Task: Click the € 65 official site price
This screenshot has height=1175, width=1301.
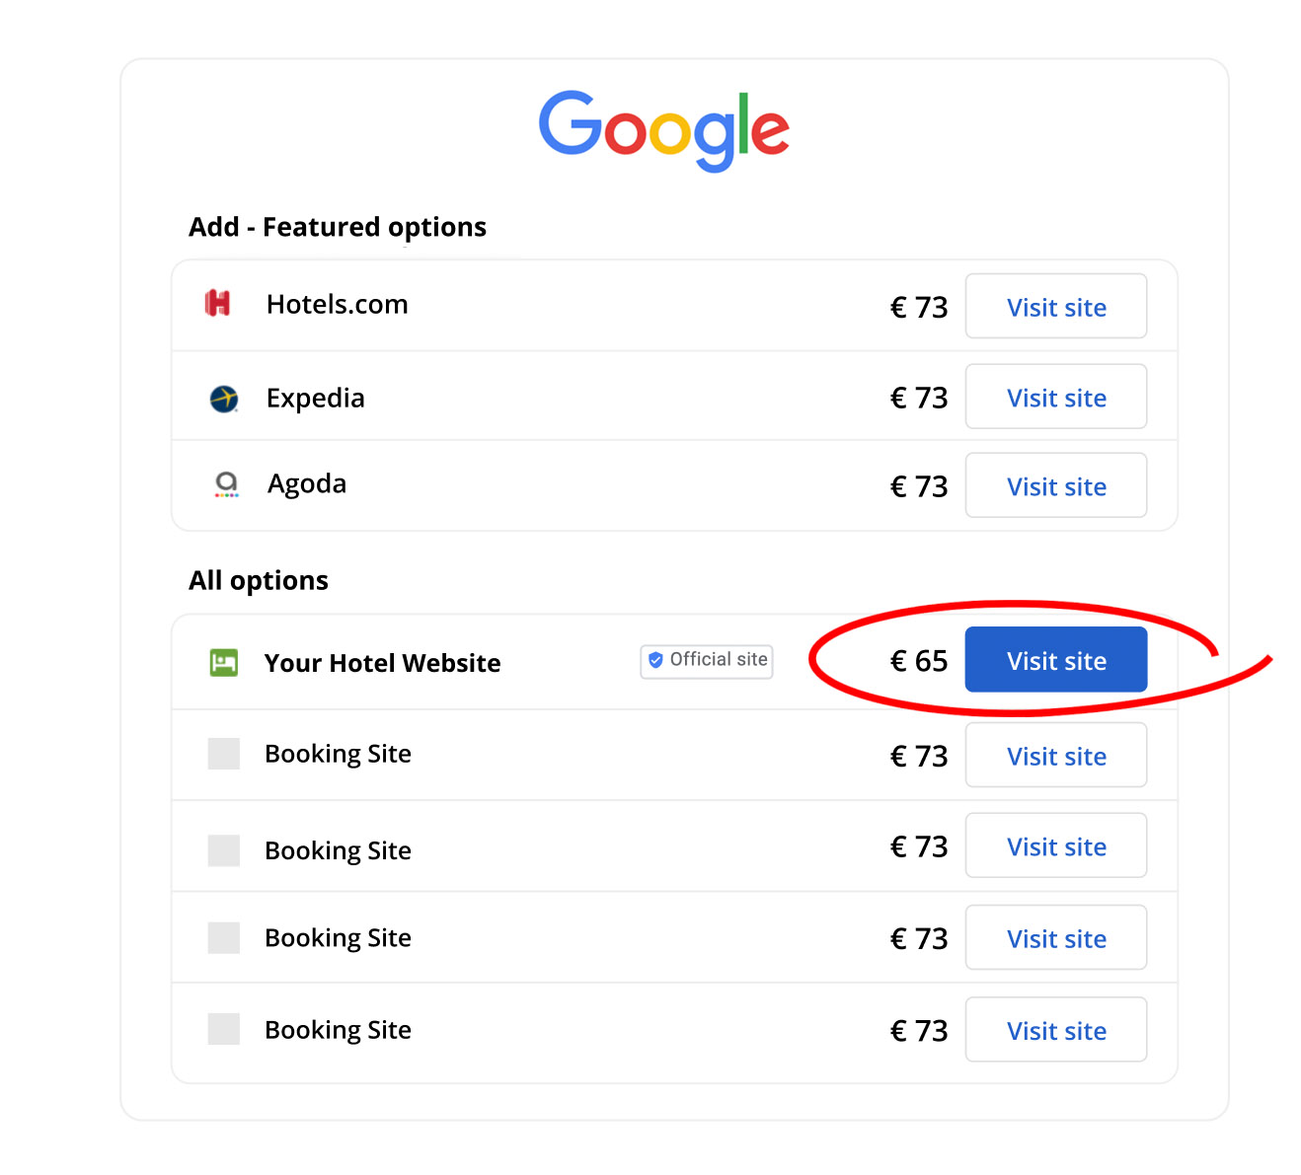Action: [918, 661]
